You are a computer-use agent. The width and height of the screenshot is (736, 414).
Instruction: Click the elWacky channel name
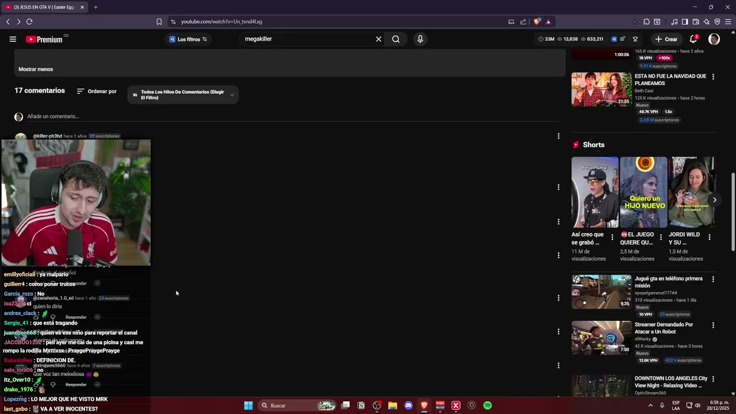coord(642,339)
